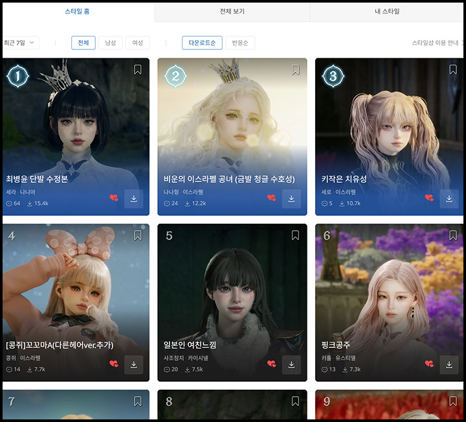Sort styles by 반응순

239,43
